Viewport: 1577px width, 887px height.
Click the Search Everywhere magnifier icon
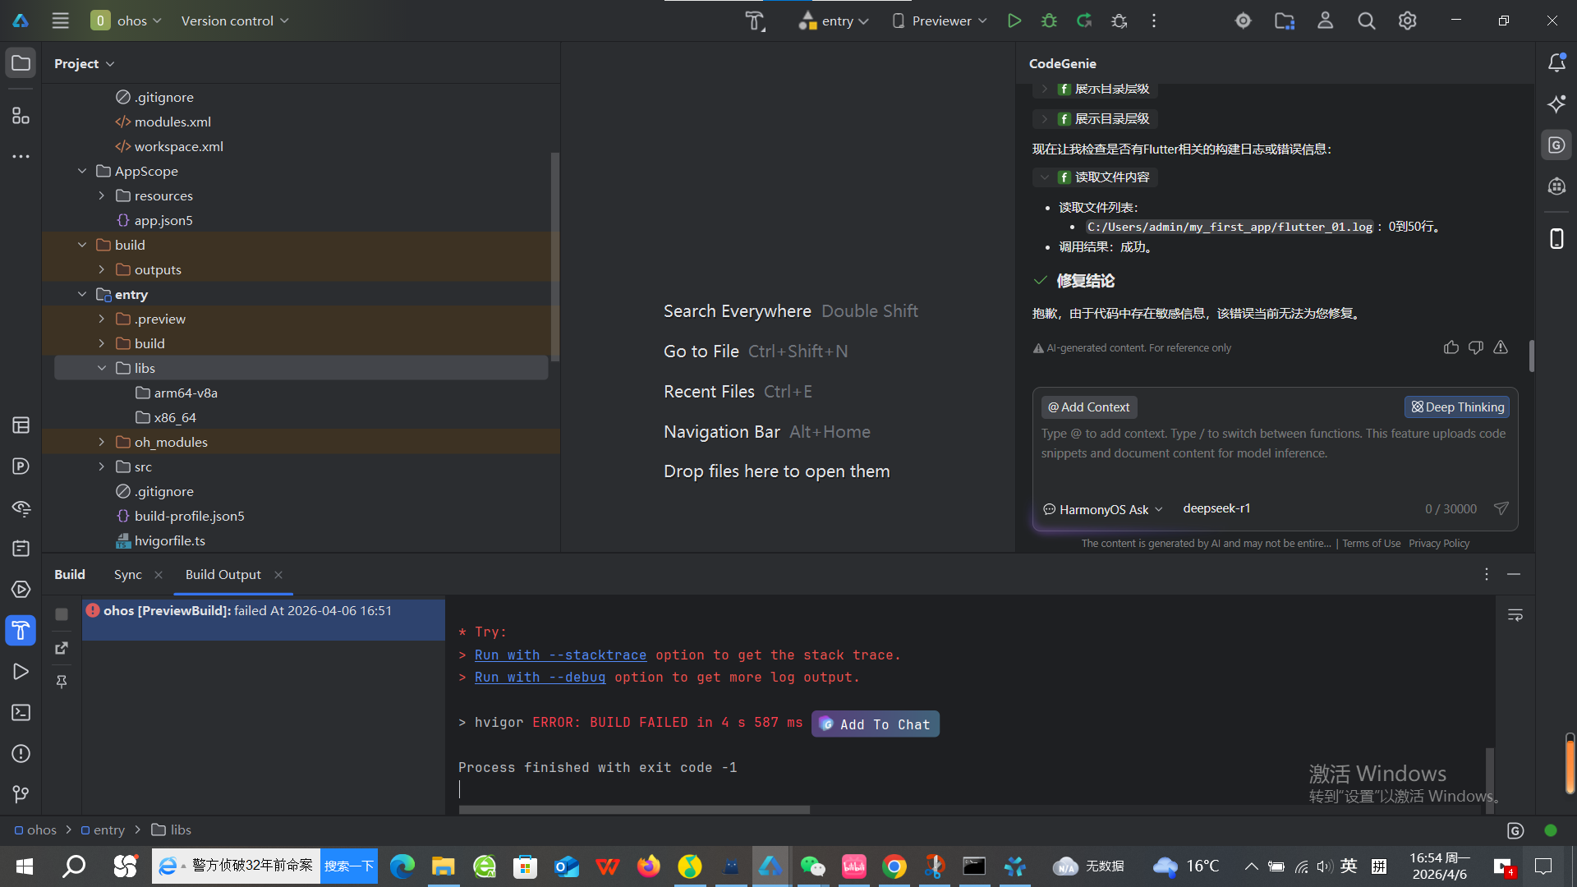point(1366,21)
